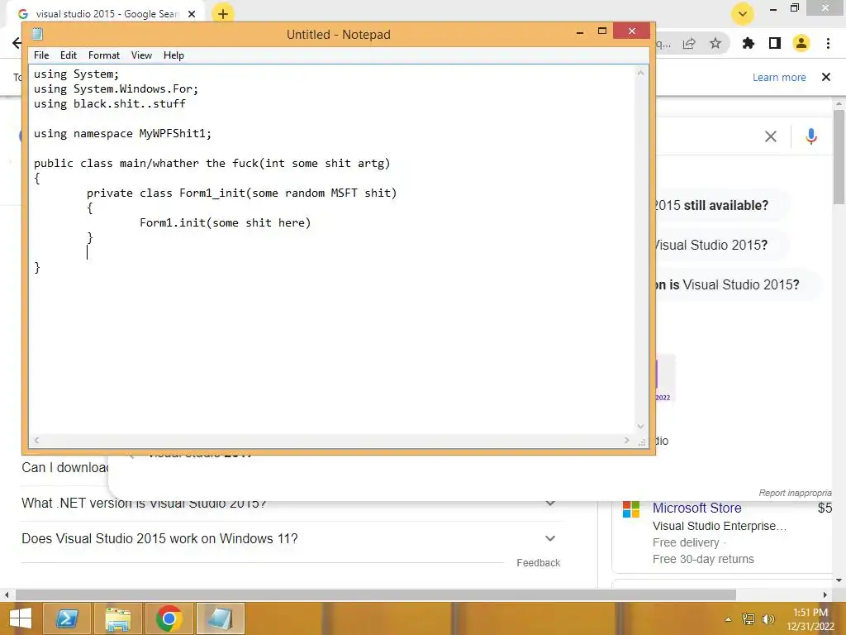
Task: Maximize the Notepad window
Action: (x=602, y=31)
